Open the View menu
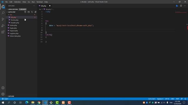The width and height of the screenshot is (188, 105). (x=24, y=2)
